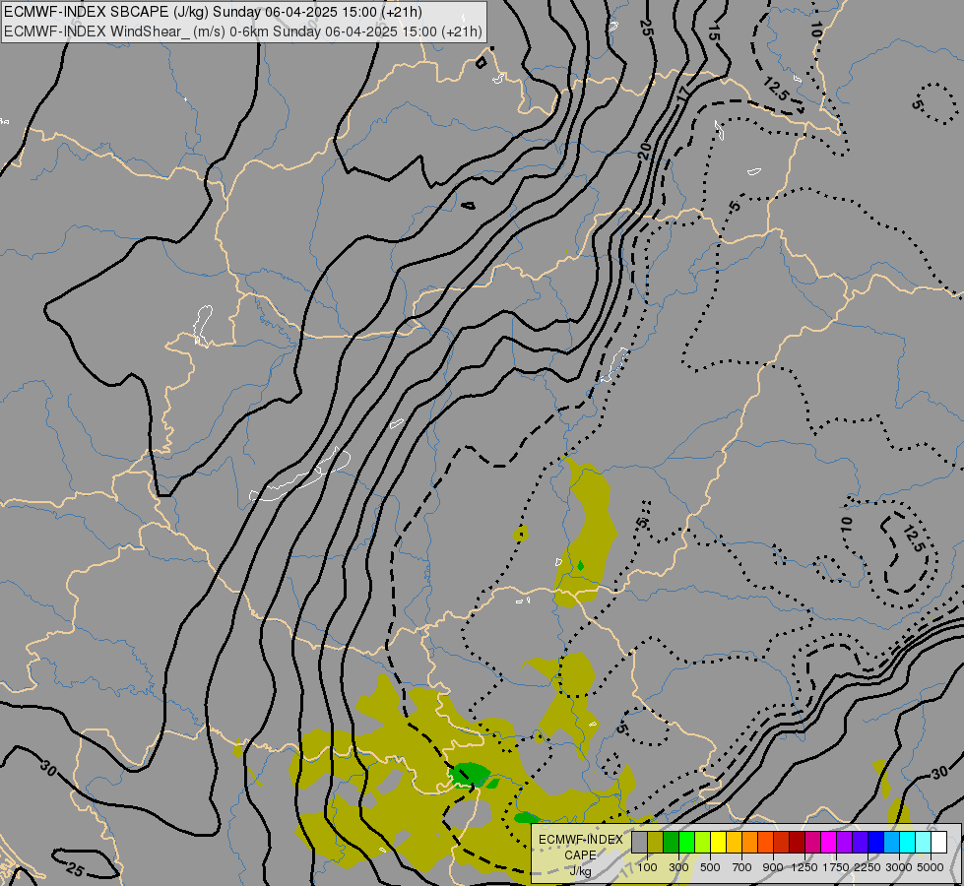Click the WindShear 0-6km title line
The image size is (964, 886).
[x=243, y=32]
